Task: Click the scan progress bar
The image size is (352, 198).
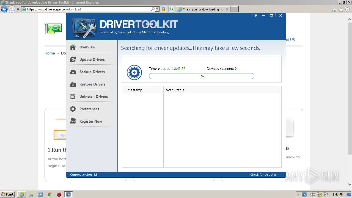Action: click(x=202, y=76)
